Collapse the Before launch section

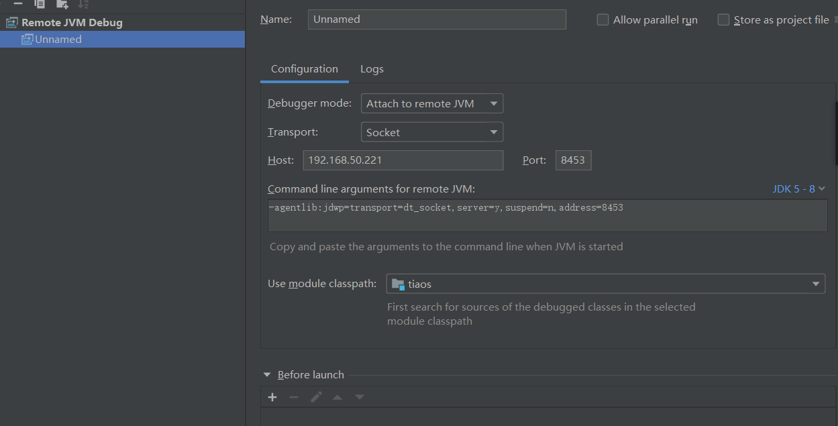tap(267, 375)
